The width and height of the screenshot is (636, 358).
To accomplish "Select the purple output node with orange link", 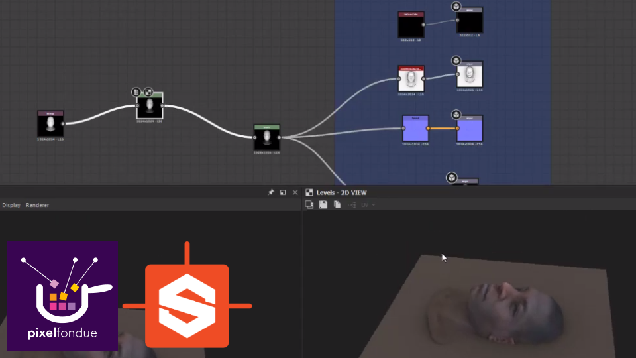I will tap(470, 128).
